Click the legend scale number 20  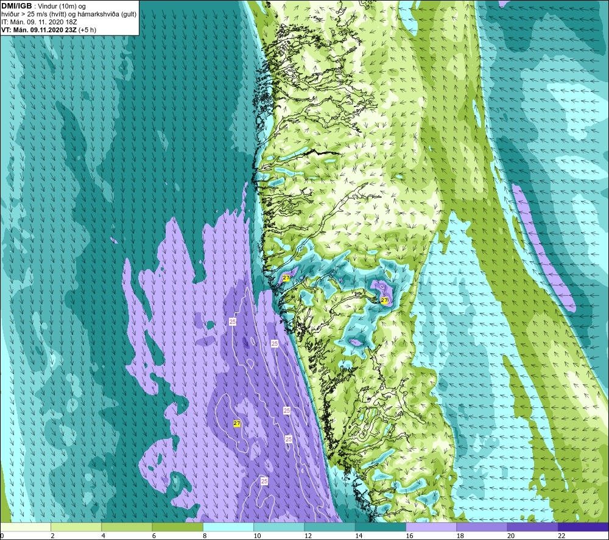(x=511, y=536)
